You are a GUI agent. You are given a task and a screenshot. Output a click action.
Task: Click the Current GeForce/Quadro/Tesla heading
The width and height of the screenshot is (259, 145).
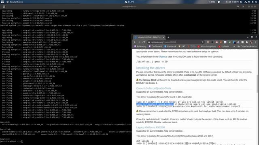[154, 88]
